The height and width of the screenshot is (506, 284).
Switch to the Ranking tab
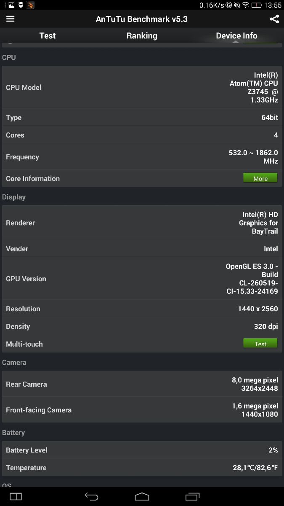coord(142,36)
